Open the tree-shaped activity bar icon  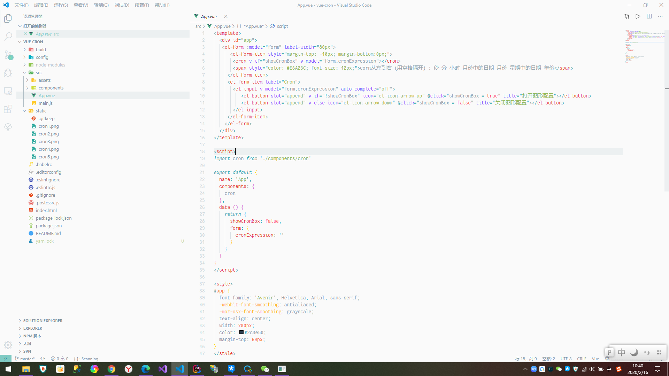(x=8, y=127)
